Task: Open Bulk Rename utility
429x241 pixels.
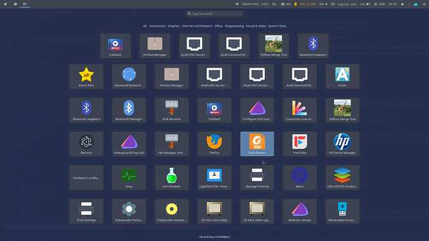Action: tap(172, 110)
